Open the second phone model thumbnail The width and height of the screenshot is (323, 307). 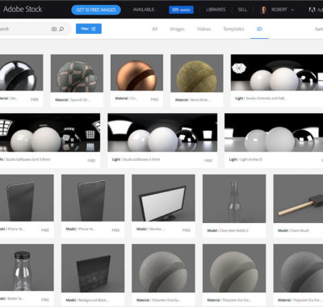click(x=93, y=198)
